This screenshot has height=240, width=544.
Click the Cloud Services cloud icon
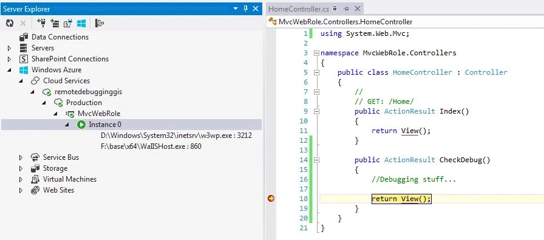point(35,81)
